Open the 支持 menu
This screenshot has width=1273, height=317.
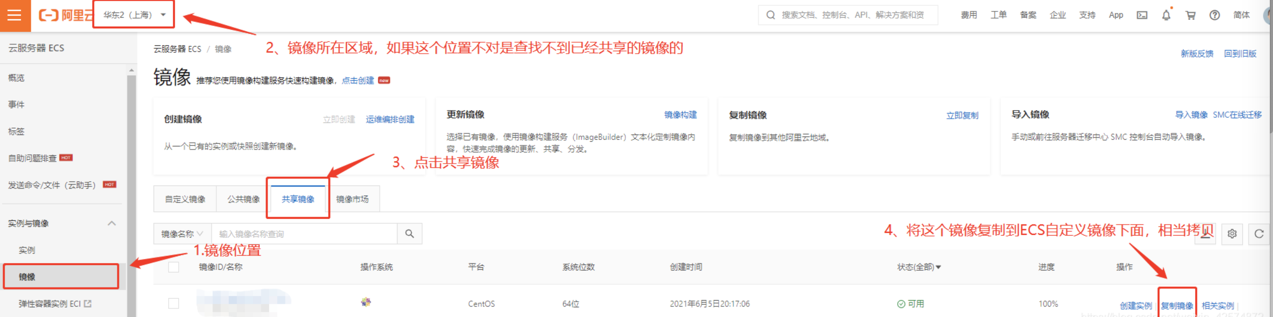click(x=1087, y=15)
